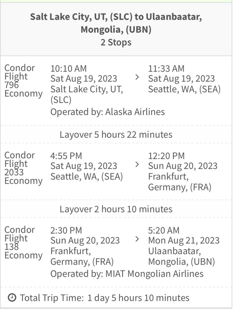Click the 12:20 PM Frankfurt arrival time
This screenshot has height=310, width=233.
(x=166, y=156)
